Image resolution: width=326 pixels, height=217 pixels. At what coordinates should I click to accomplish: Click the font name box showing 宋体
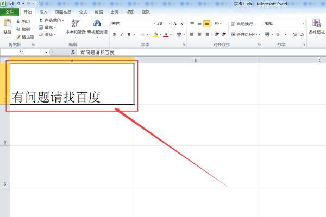(132, 24)
